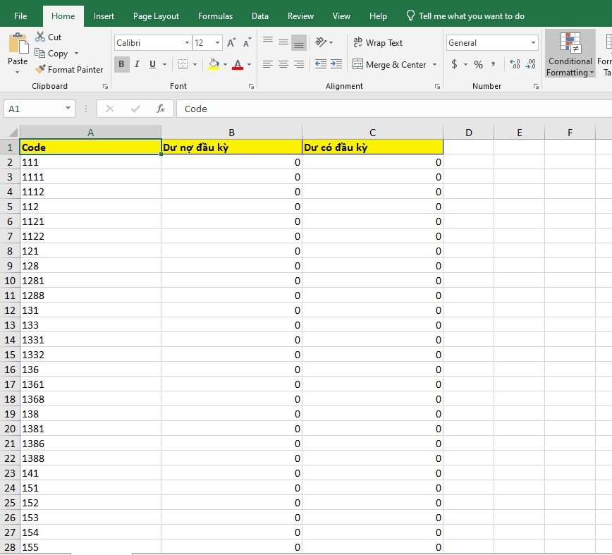This screenshot has width=612, height=555.
Task: Apply the red font color
Action: [x=238, y=64]
